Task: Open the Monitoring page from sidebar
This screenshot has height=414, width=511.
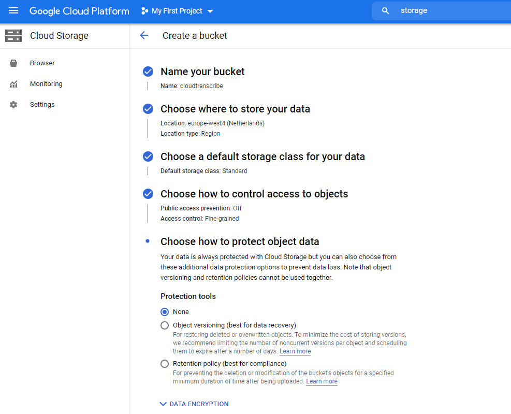Action: pyautogui.click(x=46, y=84)
